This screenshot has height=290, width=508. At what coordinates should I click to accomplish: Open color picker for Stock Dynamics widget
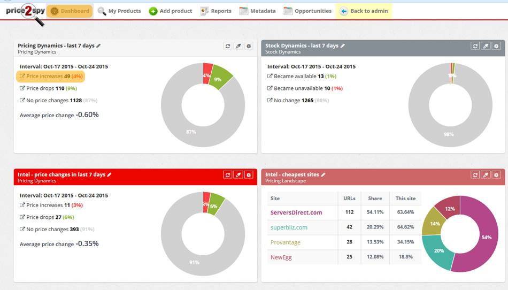(x=486, y=46)
